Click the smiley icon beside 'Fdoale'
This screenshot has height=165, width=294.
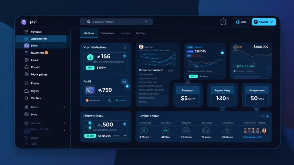(26, 67)
